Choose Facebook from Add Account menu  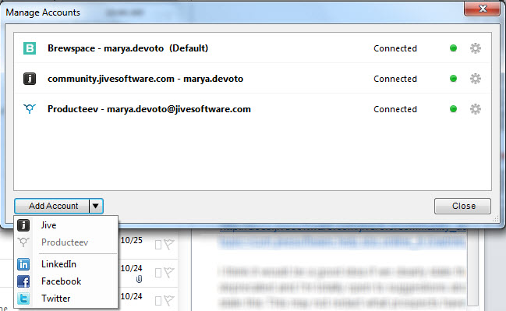click(66, 281)
